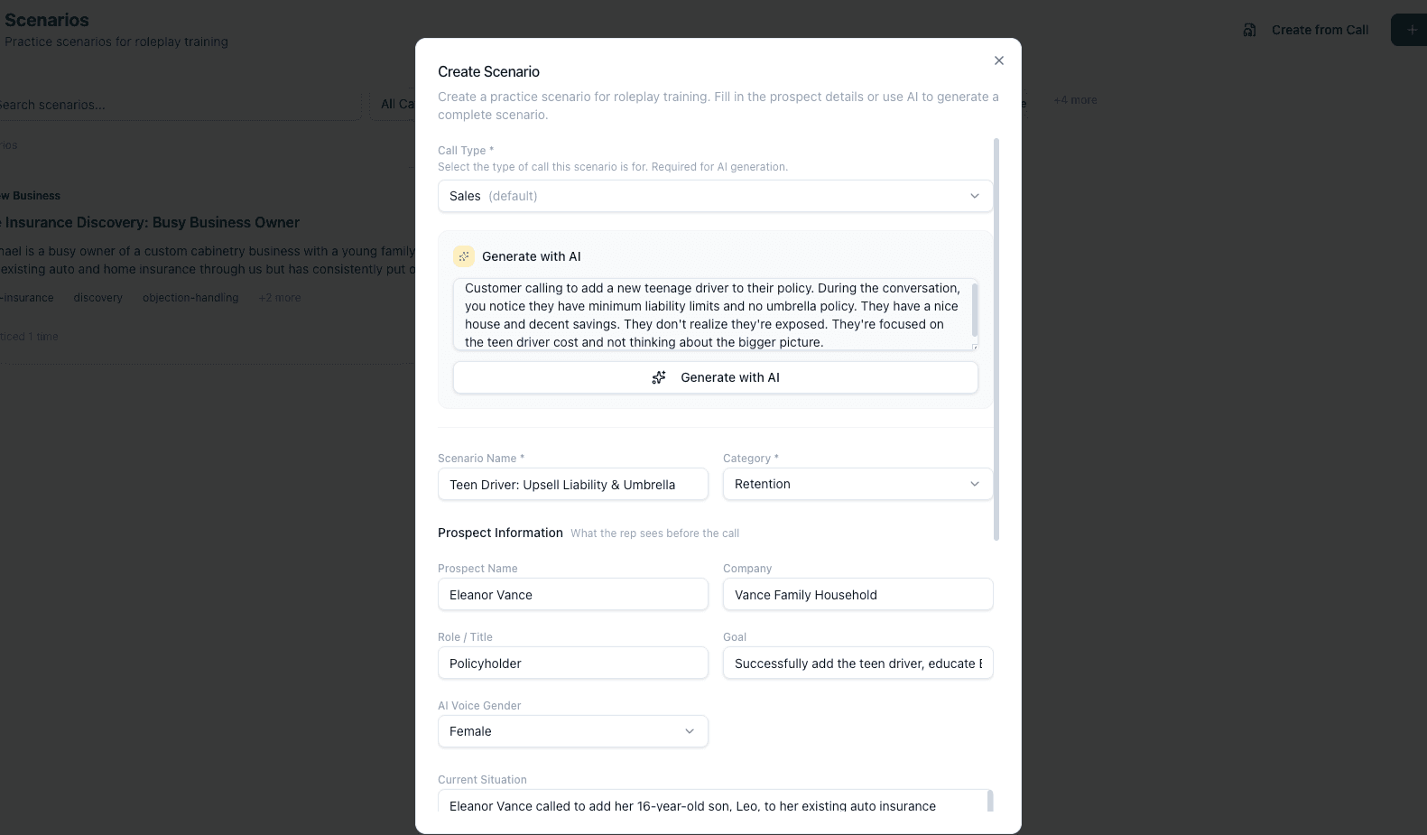Screen dimensions: 1427x835
Task: Open the Call Type dropdown showing Sales (default)
Action: pos(714,196)
